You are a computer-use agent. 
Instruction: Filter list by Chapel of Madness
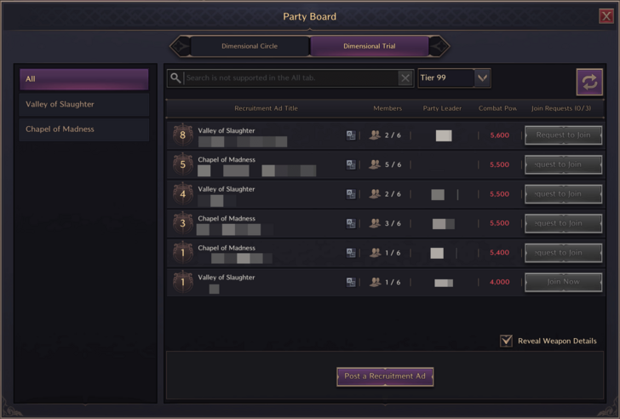tap(84, 129)
